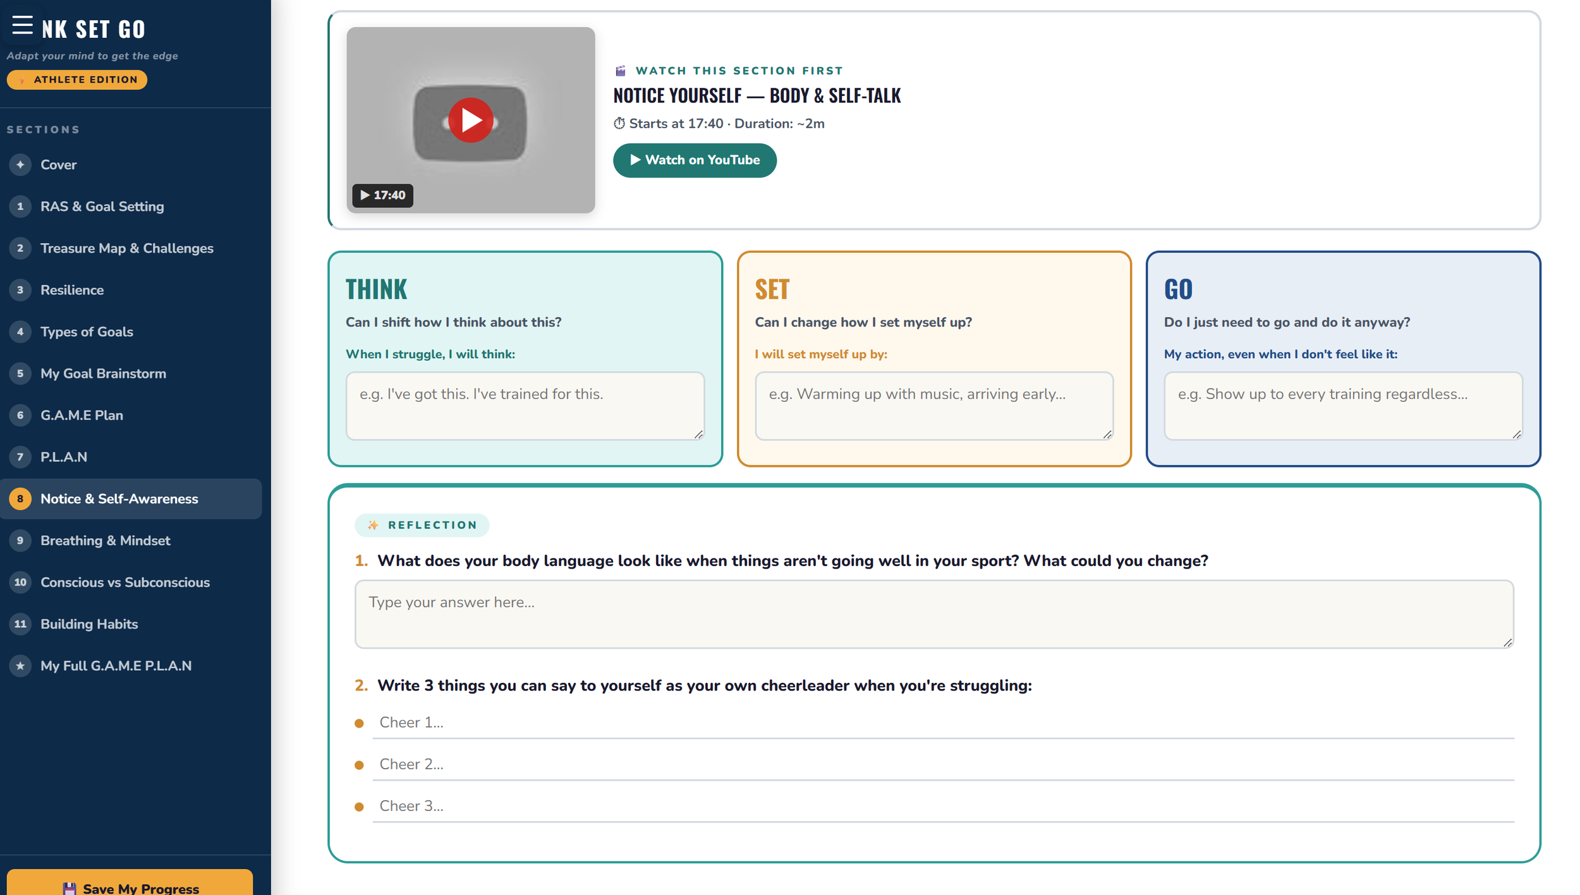Click the number 10 badge for Conscious vs Subconscious
Screen dimensions: 1580x895
(20, 582)
